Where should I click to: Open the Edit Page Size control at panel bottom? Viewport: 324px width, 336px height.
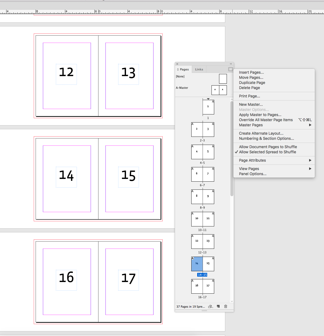coord(210,307)
